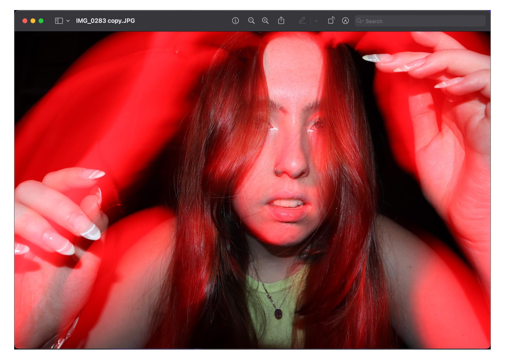508x358 pixels.
Task: Open the Info inspector
Action: (x=235, y=21)
